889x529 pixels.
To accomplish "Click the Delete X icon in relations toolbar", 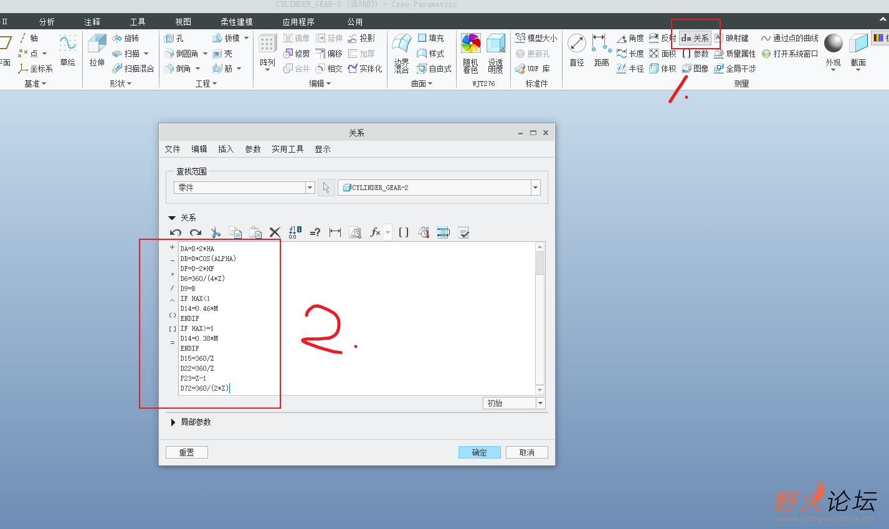I will click(x=275, y=232).
